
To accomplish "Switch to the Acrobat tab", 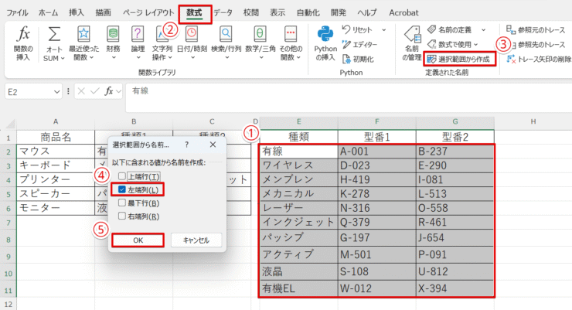I will point(403,13).
